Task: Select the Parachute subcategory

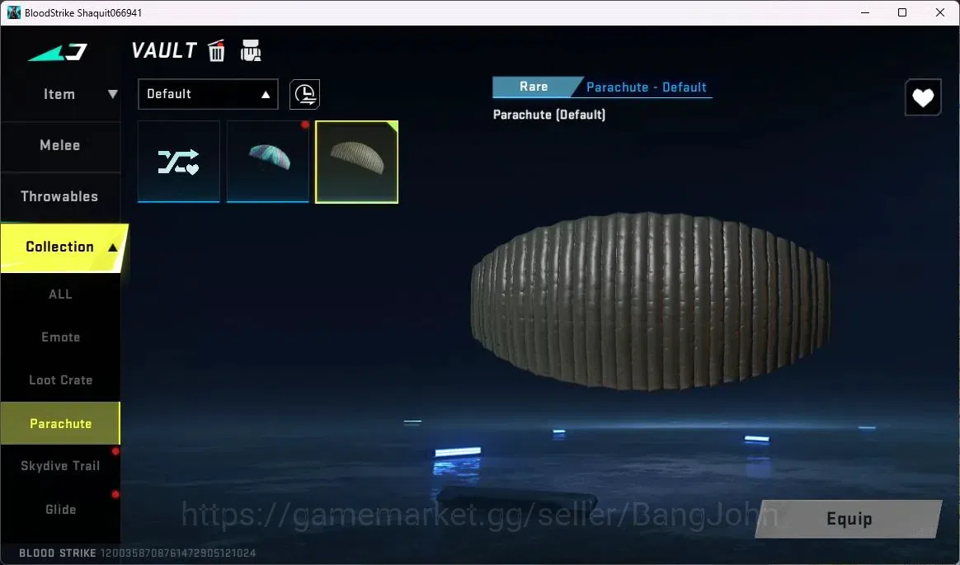Action: tap(60, 424)
